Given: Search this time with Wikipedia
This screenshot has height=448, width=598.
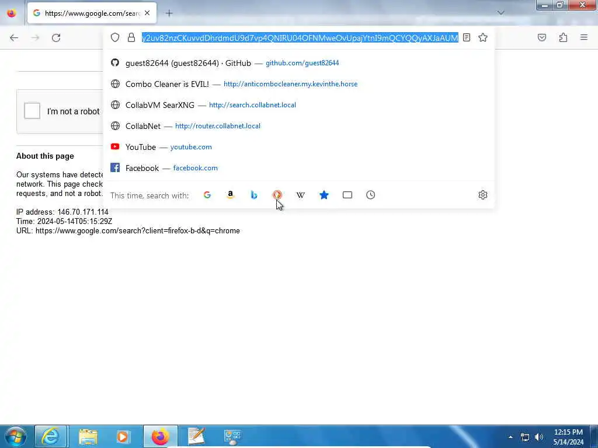Looking at the screenshot, I should click(301, 195).
